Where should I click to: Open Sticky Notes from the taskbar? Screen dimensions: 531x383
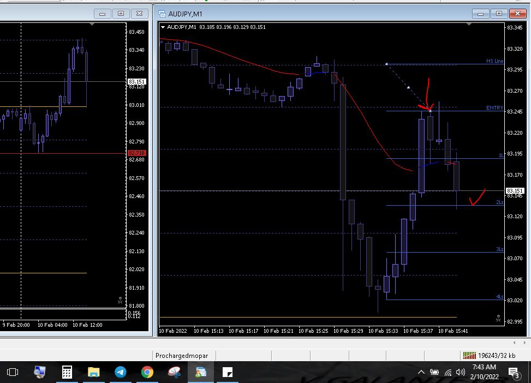tap(228, 372)
